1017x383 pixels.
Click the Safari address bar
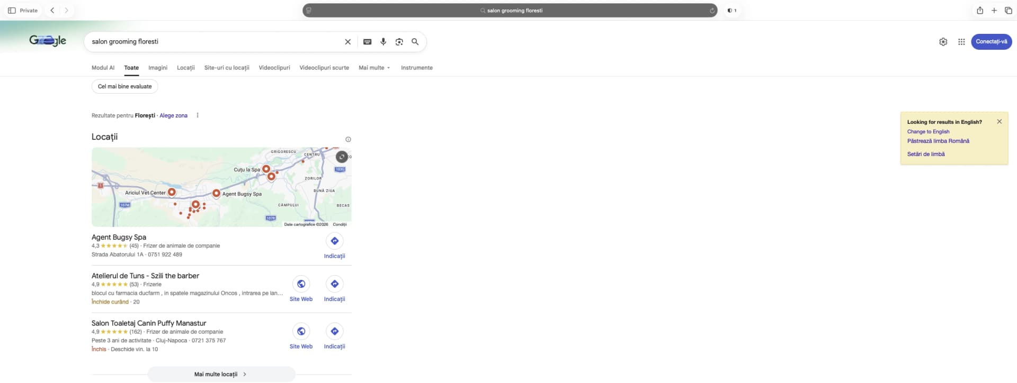[510, 11]
